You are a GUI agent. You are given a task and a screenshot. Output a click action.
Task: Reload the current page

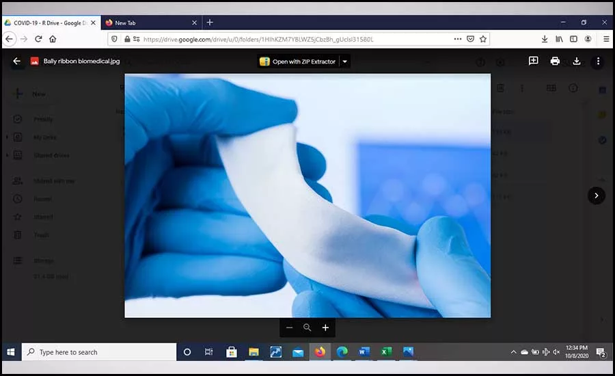tap(38, 39)
